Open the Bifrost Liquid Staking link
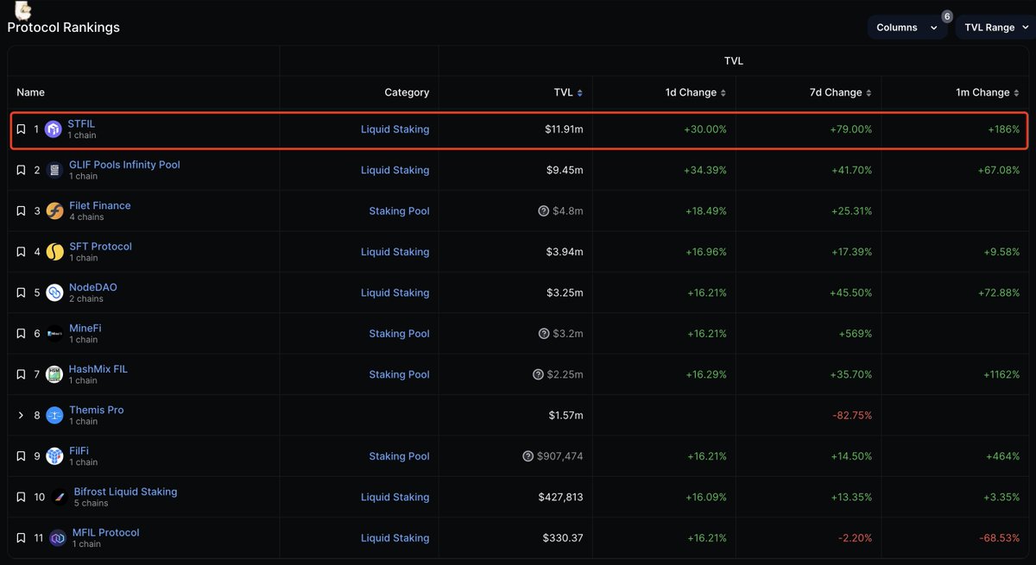The height and width of the screenshot is (565, 1036). point(126,492)
